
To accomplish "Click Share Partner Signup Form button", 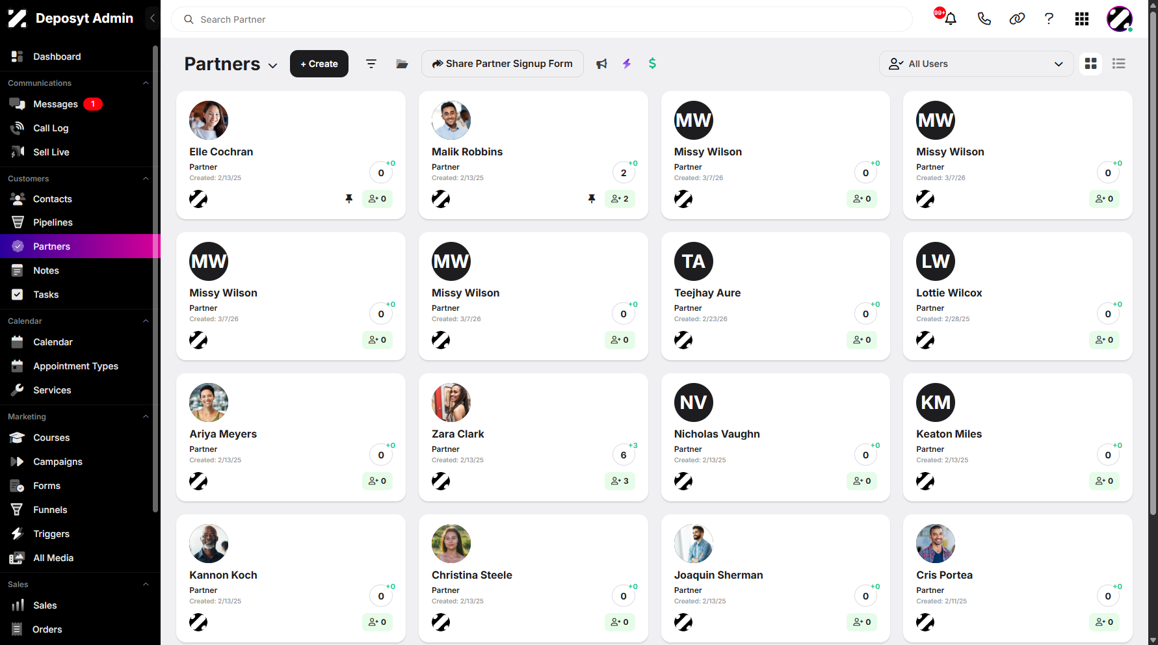I will 503,64.
